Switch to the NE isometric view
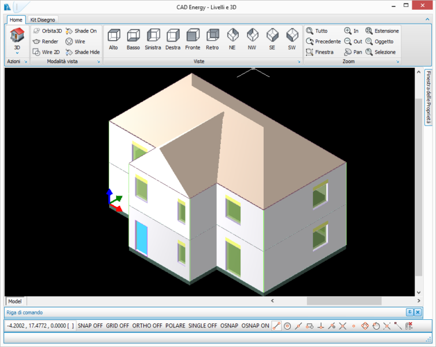 (x=232, y=38)
